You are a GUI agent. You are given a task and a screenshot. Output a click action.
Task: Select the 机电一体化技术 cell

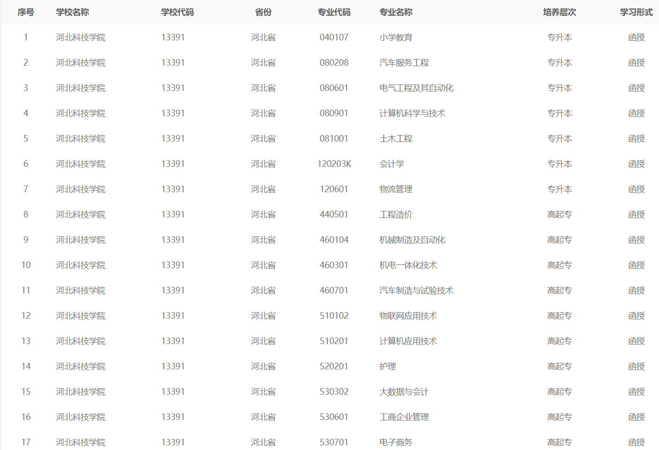[408, 265]
